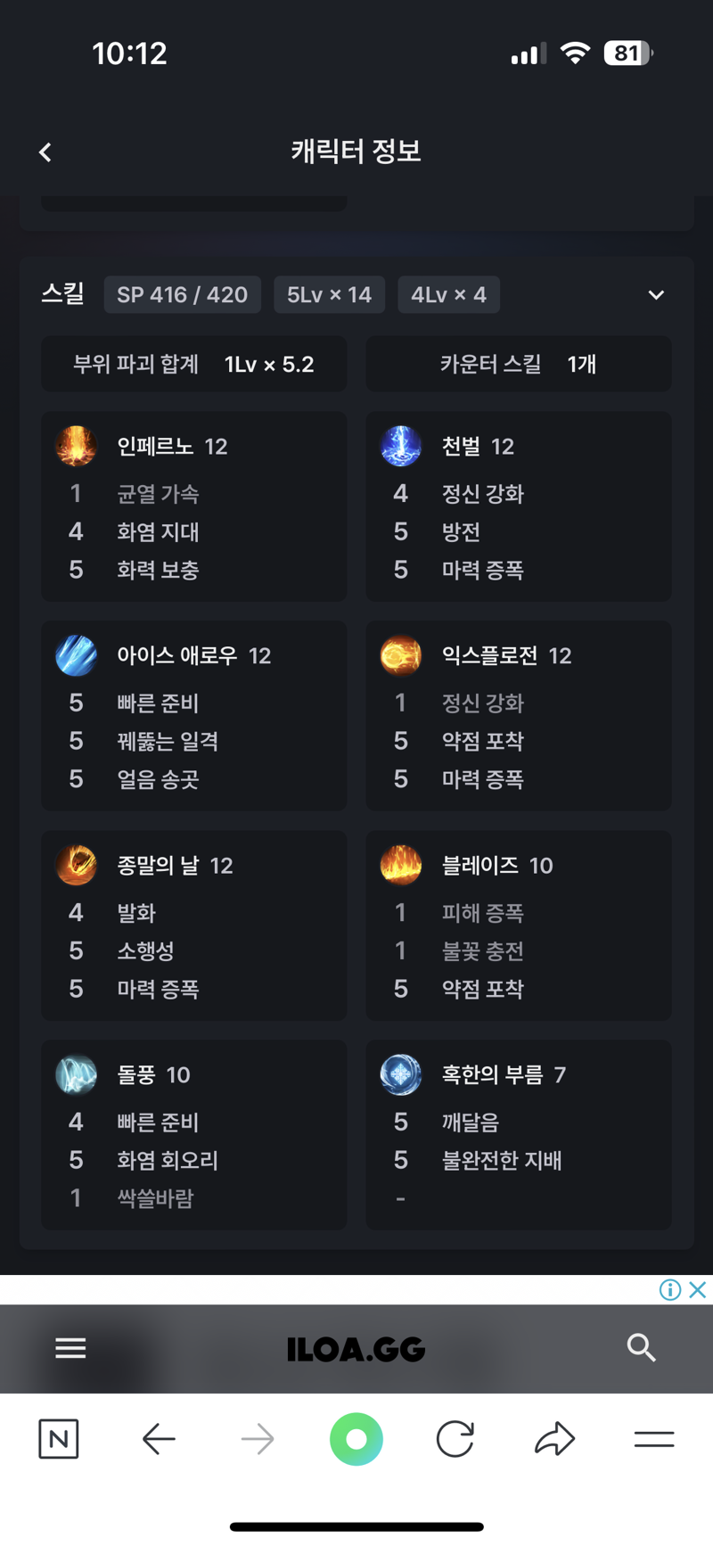Open the hamburger menu in the ILOA.GG bar
This screenshot has height=1546, width=713.
70,1348
